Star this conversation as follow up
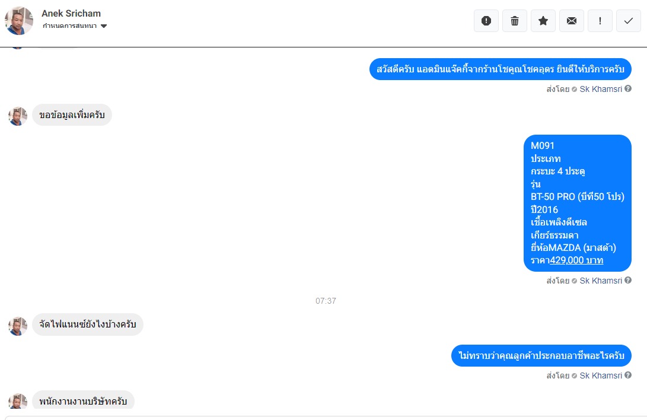 543,21
